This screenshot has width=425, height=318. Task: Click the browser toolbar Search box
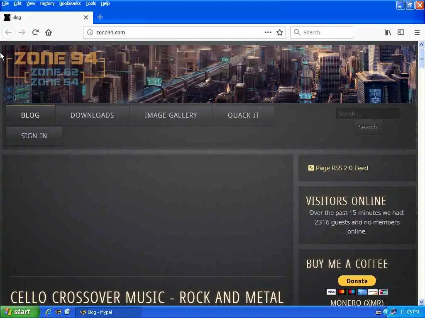(322, 32)
